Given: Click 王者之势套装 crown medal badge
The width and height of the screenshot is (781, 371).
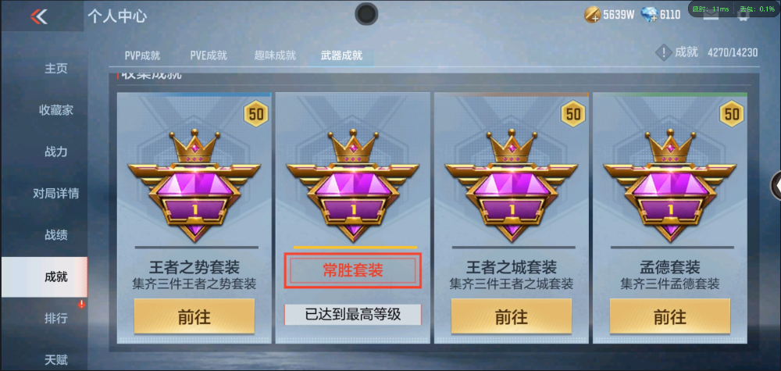Looking at the screenshot, I should (x=194, y=185).
